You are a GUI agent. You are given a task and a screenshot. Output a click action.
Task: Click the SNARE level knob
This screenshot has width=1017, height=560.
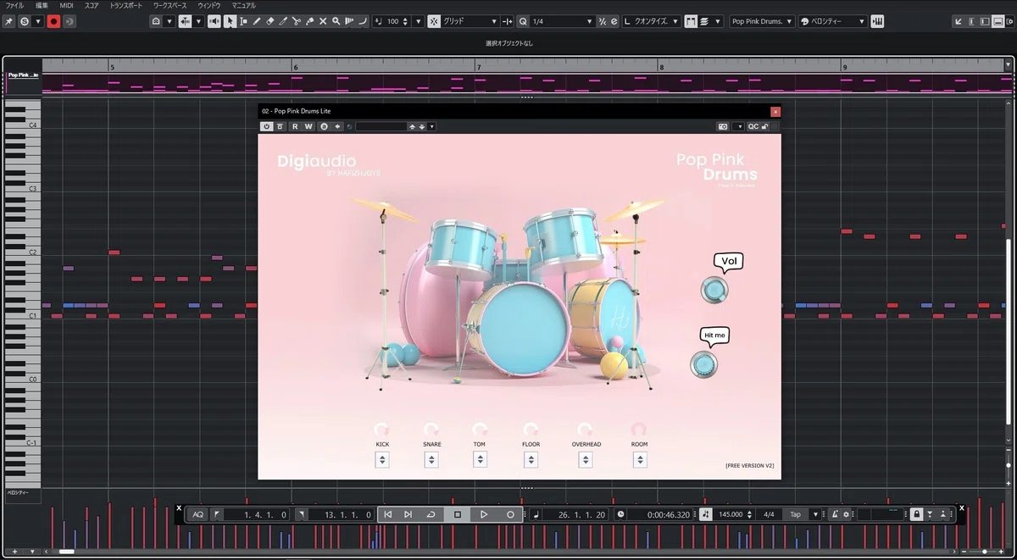tap(431, 430)
